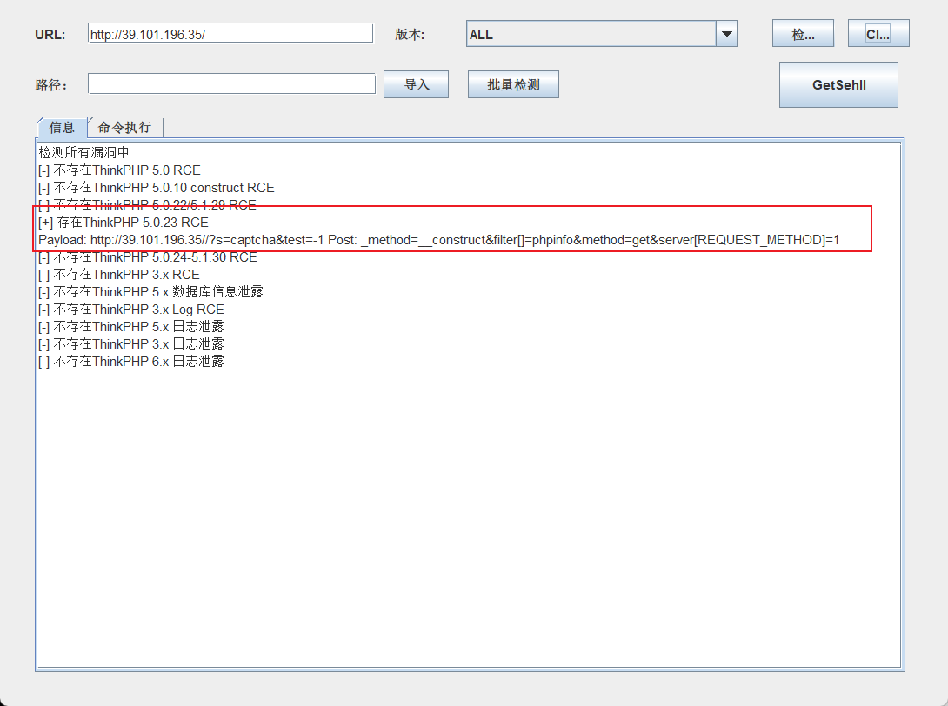Click the ThinkPHP 6.x 日志泄露 line
Image resolution: width=948 pixels, height=706 pixels.
pos(131,362)
